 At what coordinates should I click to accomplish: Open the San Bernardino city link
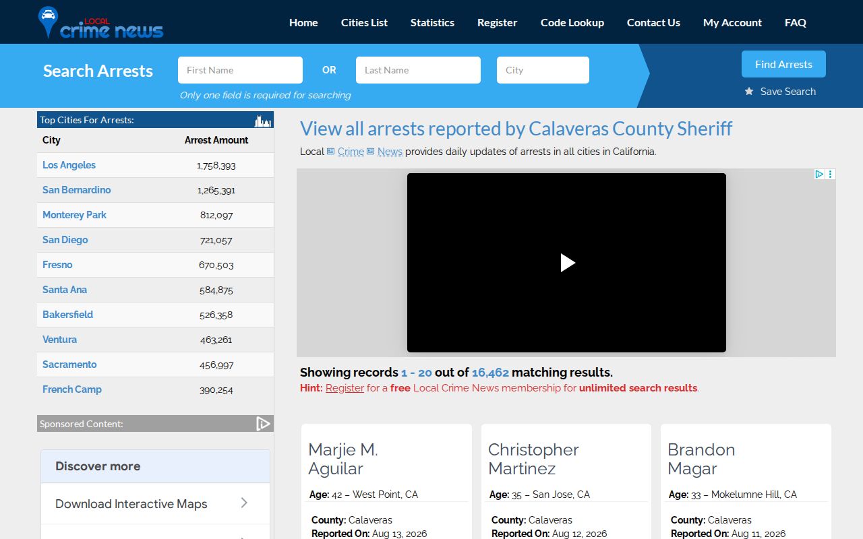pyautogui.click(x=76, y=190)
